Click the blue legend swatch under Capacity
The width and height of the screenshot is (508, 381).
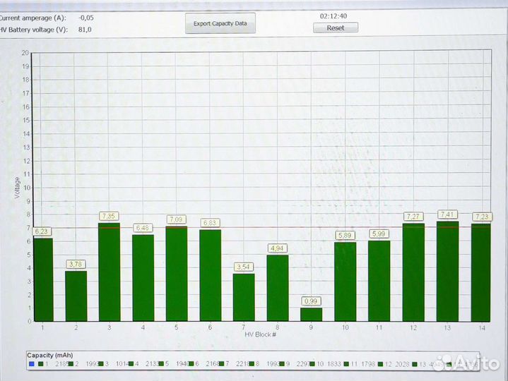click(x=30, y=364)
